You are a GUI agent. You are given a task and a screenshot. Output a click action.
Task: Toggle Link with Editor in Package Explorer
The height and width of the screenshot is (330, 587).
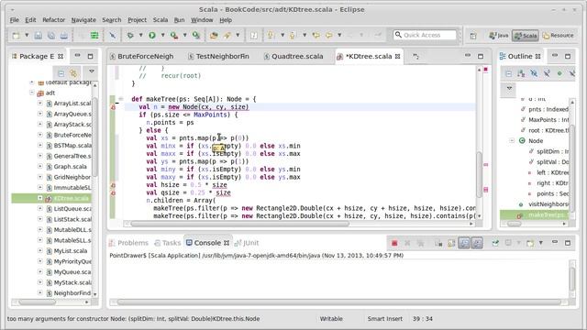coord(73,73)
